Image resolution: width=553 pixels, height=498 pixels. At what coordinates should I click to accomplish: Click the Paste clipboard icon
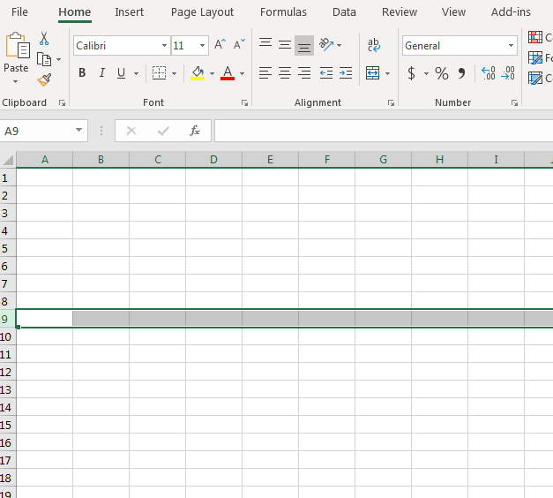pyautogui.click(x=17, y=45)
